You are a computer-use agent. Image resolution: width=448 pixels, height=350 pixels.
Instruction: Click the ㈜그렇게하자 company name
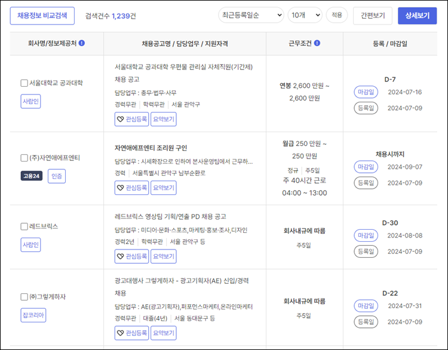click(47, 297)
